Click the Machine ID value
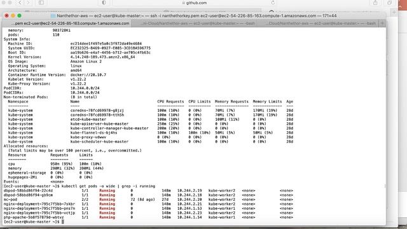This screenshot has width=407, height=229. coord(106,44)
